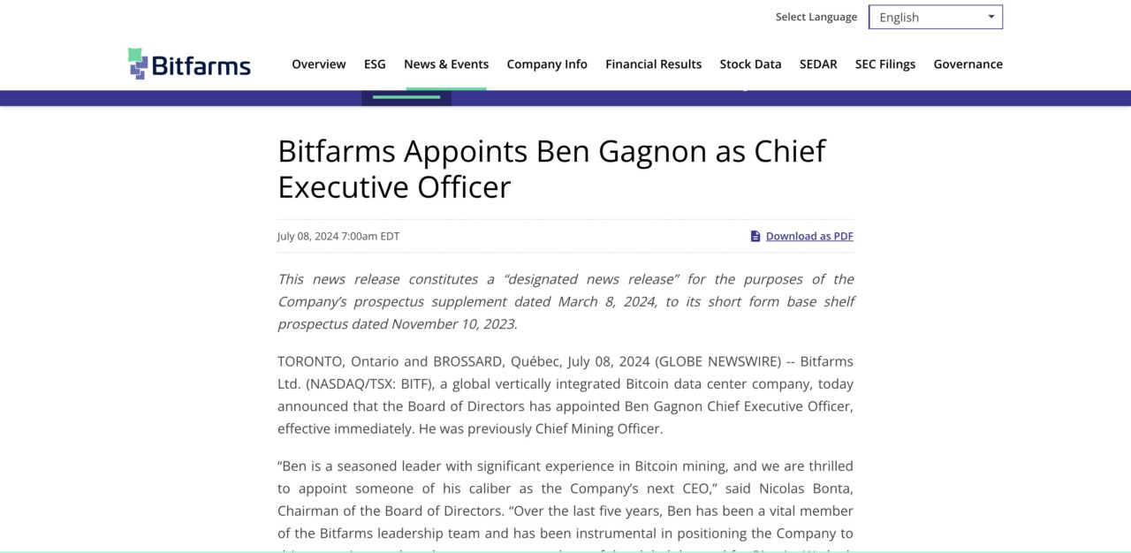
Task: Download the press release as PDF
Action: click(x=808, y=235)
